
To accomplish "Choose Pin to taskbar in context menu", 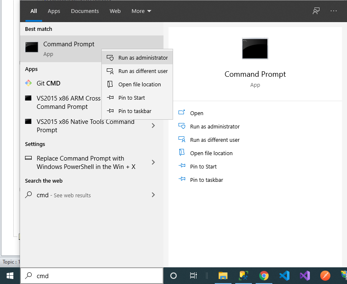I will coord(137,111).
